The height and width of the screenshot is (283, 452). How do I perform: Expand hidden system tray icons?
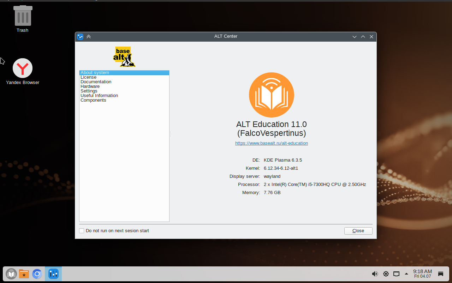[x=406, y=274]
